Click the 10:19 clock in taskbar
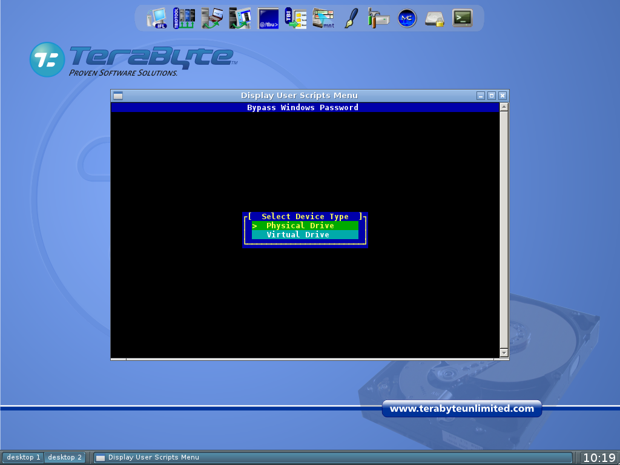Image resolution: width=620 pixels, height=465 pixels. tap(599, 458)
